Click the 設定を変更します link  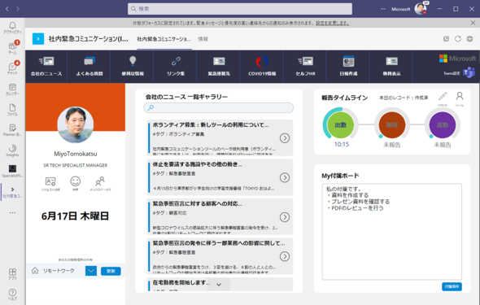coord(333,23)
